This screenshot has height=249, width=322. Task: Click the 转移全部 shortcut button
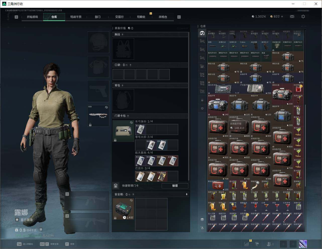click(49, 244)
